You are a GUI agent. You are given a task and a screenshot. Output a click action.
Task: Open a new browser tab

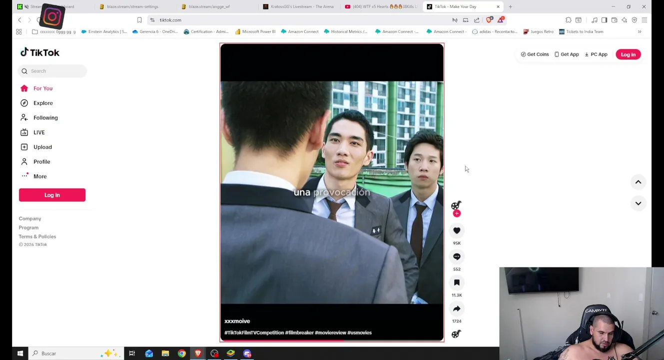coord(510,6)
